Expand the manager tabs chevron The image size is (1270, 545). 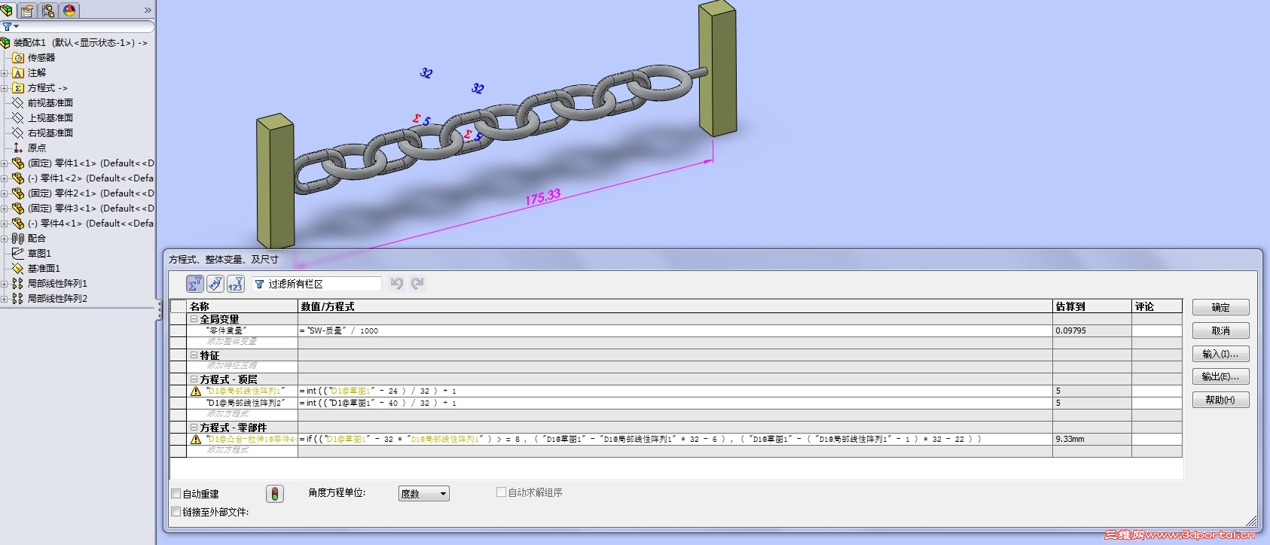pos(148,11)
